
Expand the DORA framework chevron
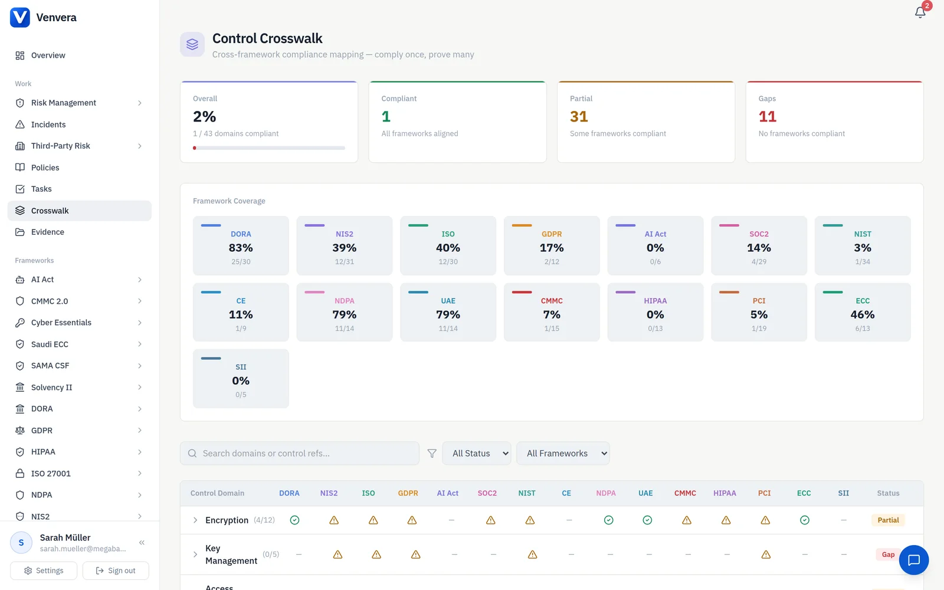click(140, 409)
